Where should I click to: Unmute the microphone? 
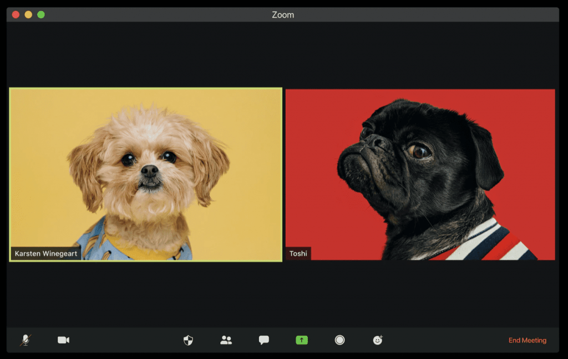25,340
